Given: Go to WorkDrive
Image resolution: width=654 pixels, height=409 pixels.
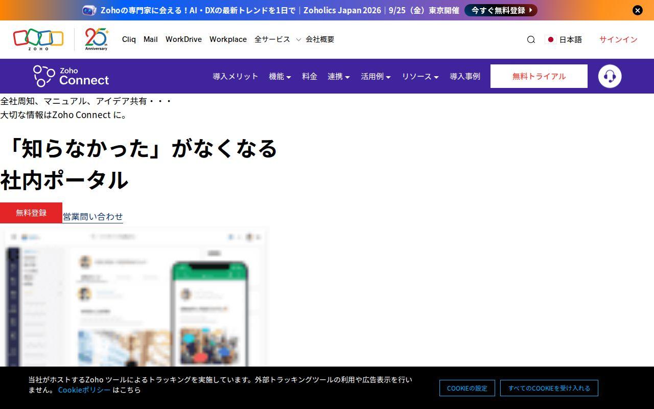Looking at the screenshot, I should tap(183, 39).
